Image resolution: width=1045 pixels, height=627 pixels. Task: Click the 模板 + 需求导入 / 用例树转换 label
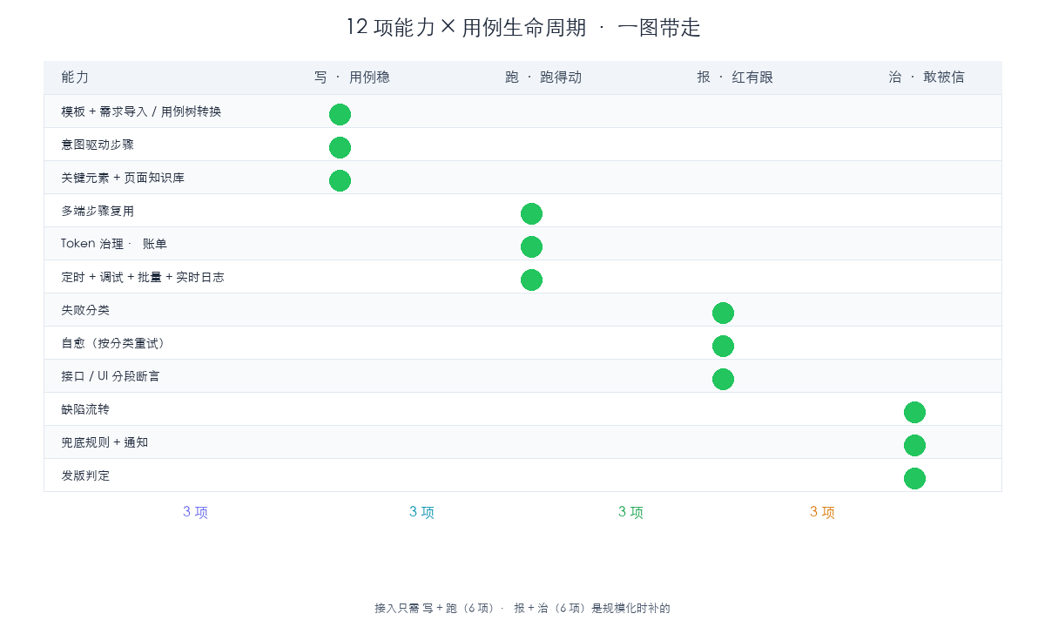coord(141,111)
